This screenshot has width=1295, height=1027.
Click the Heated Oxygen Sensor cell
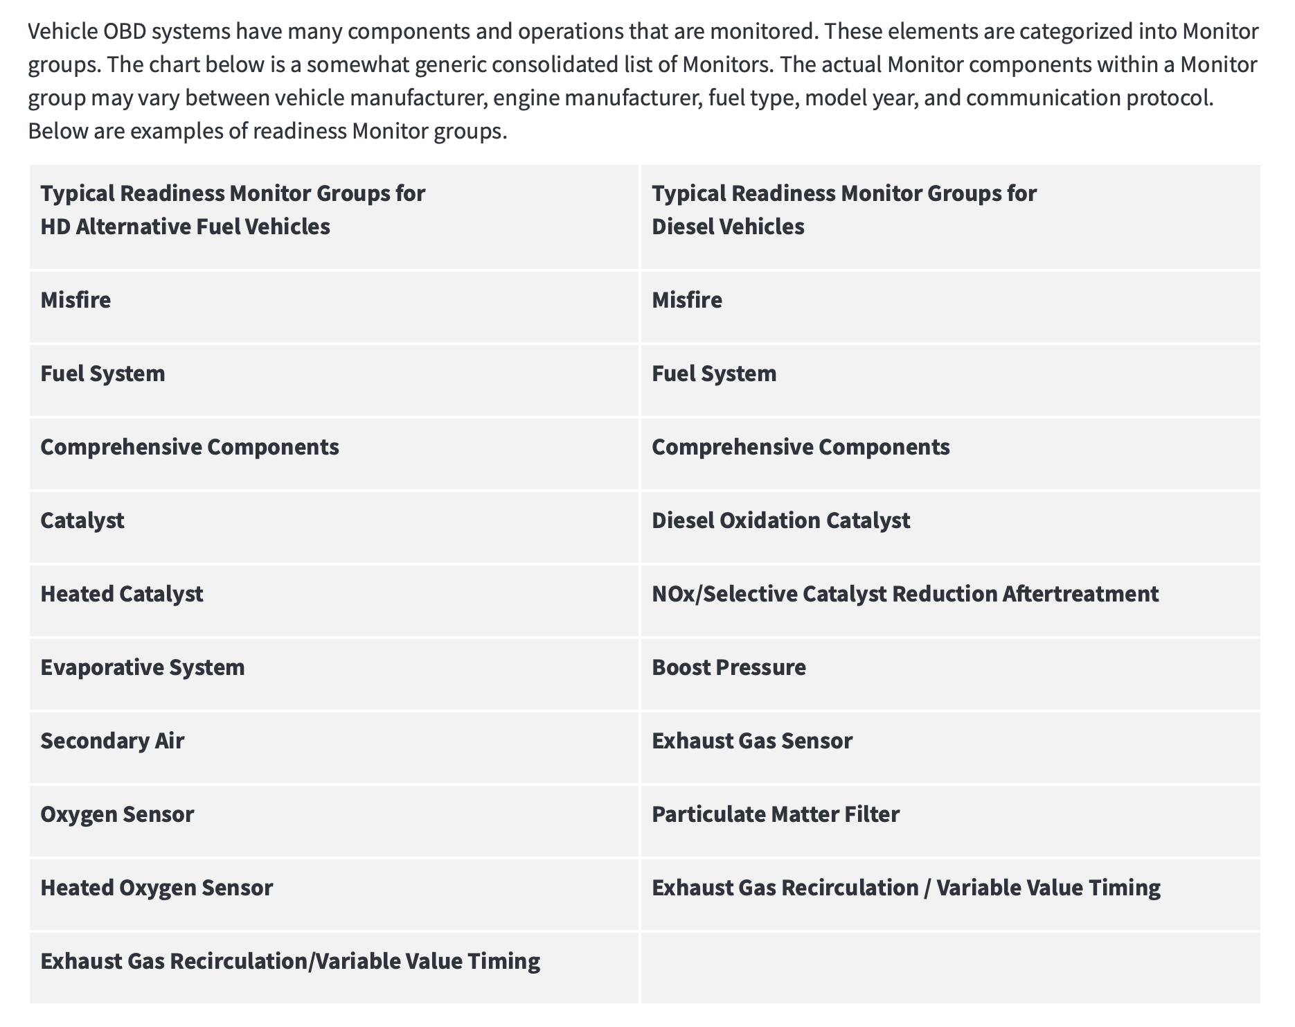(157, 888)
